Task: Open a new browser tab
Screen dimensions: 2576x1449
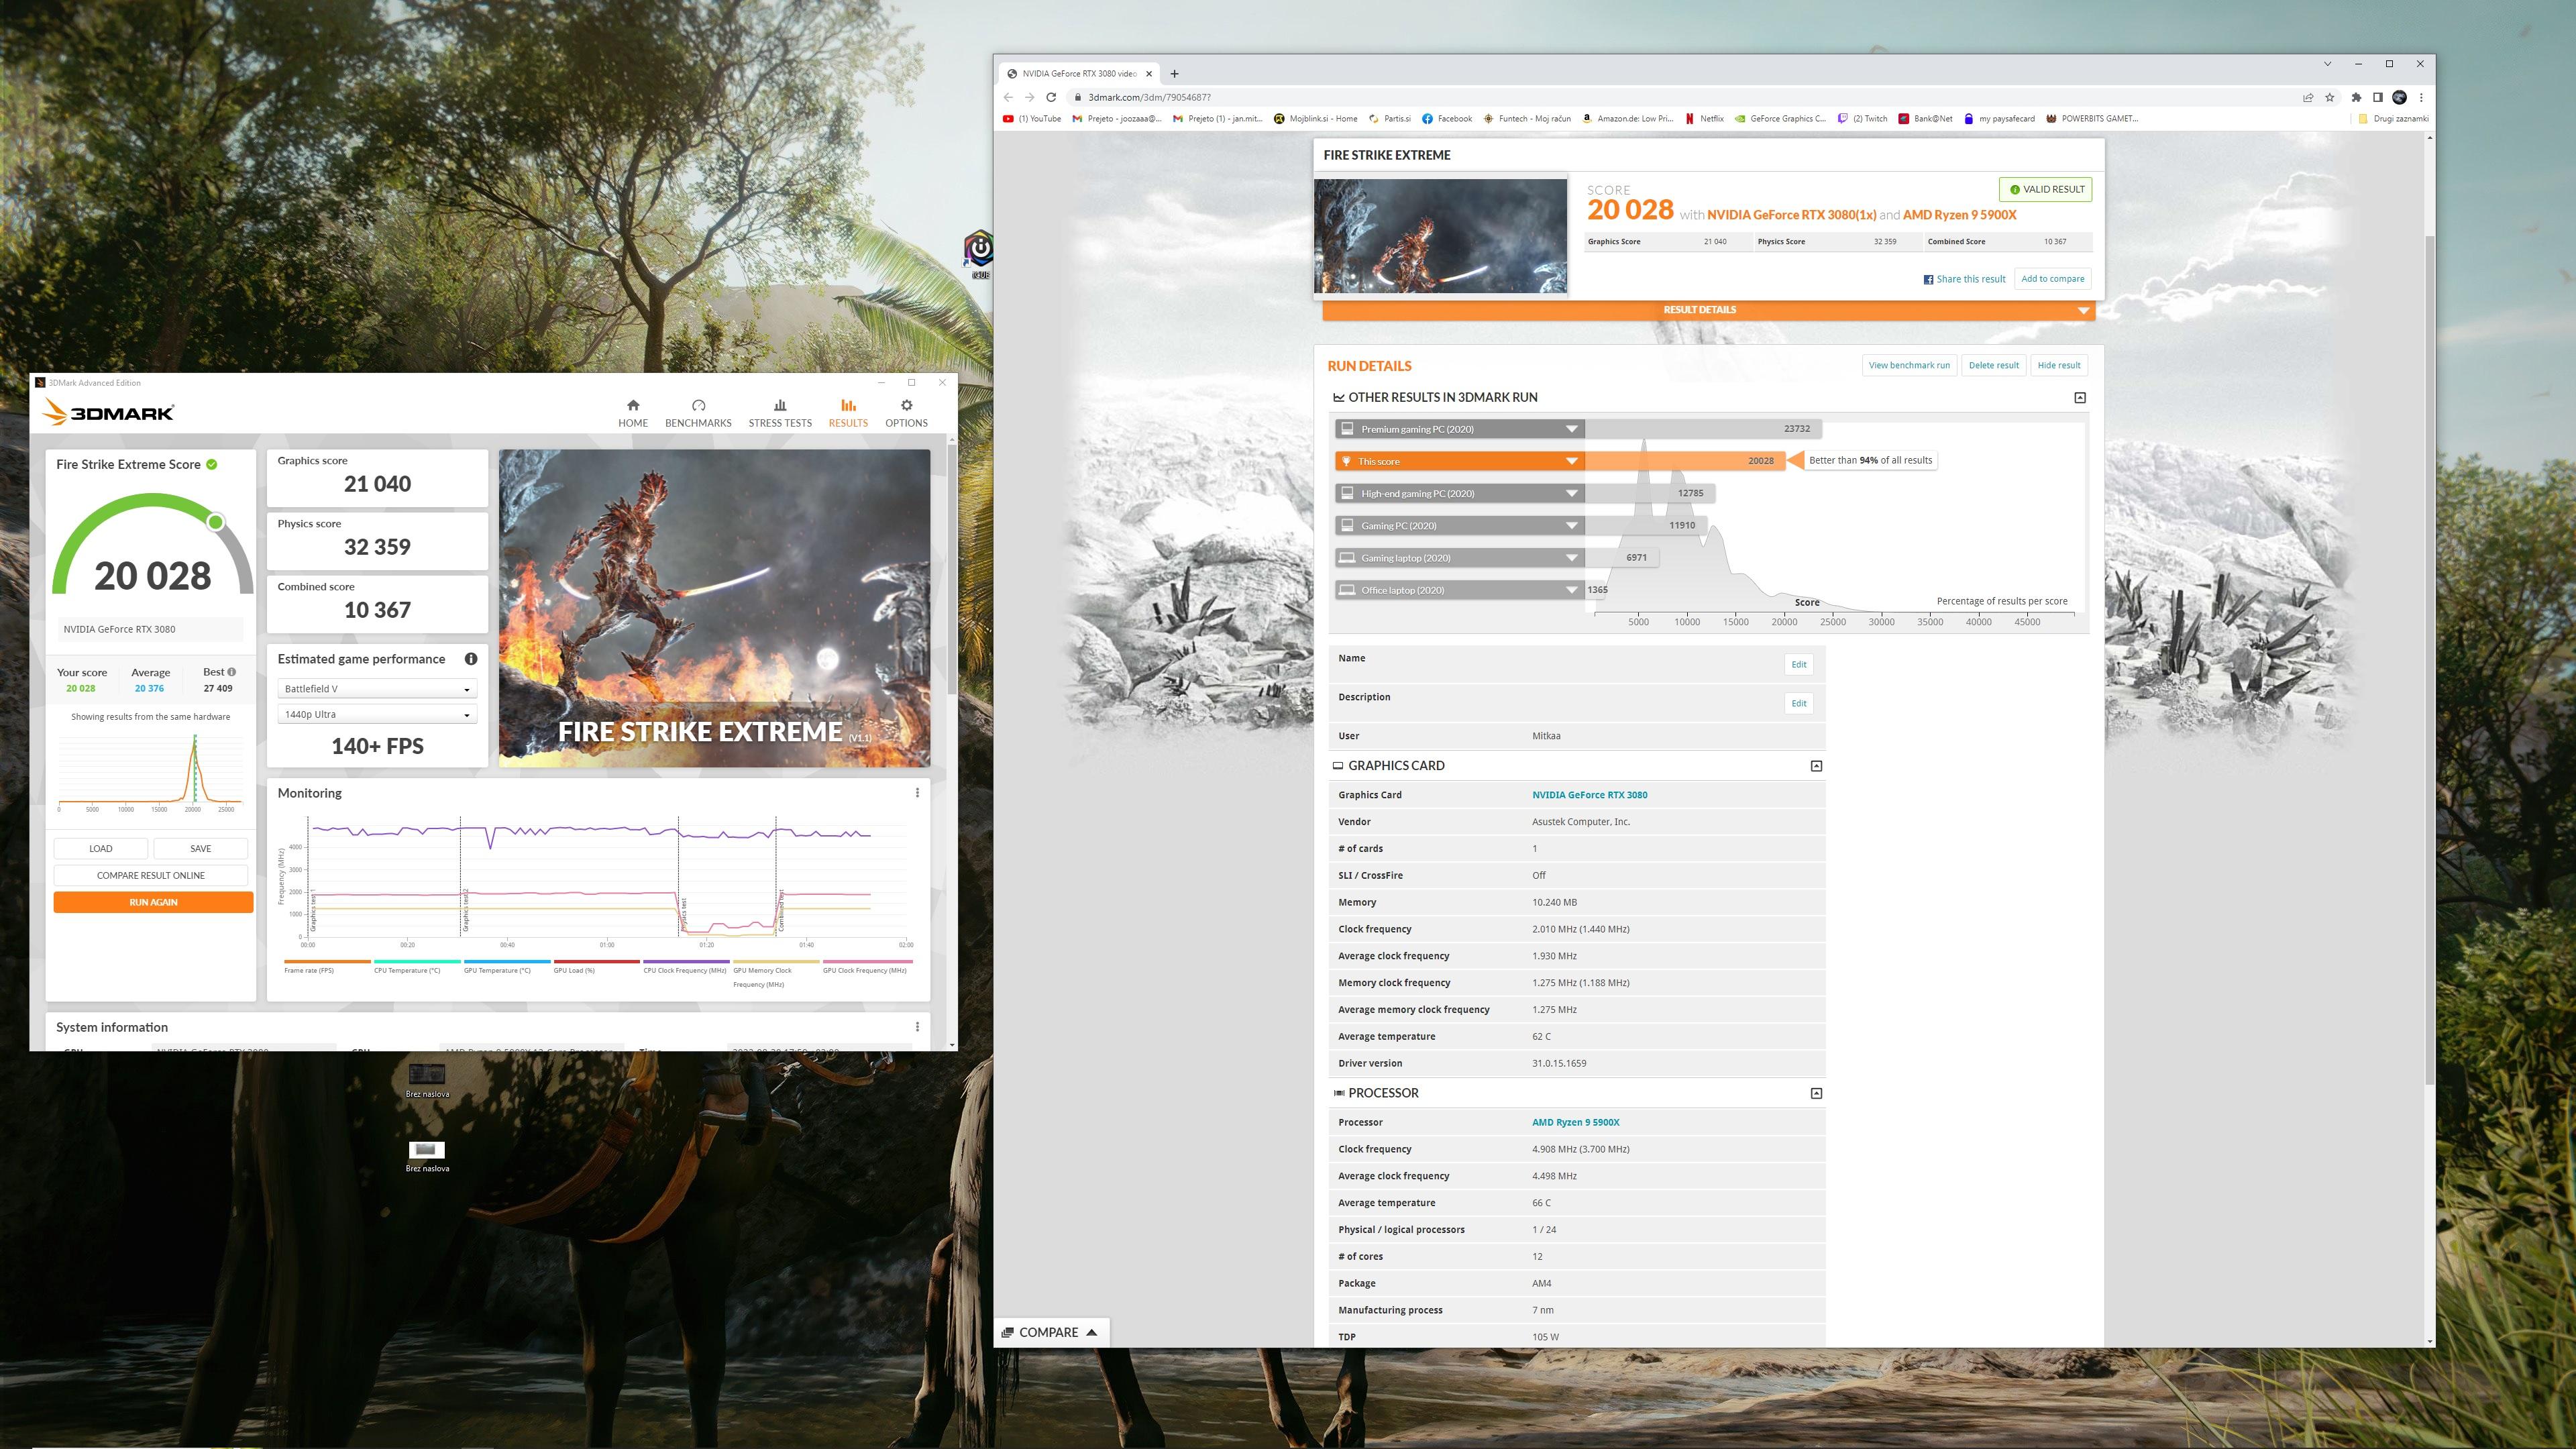Action: tap(1174, 73)
